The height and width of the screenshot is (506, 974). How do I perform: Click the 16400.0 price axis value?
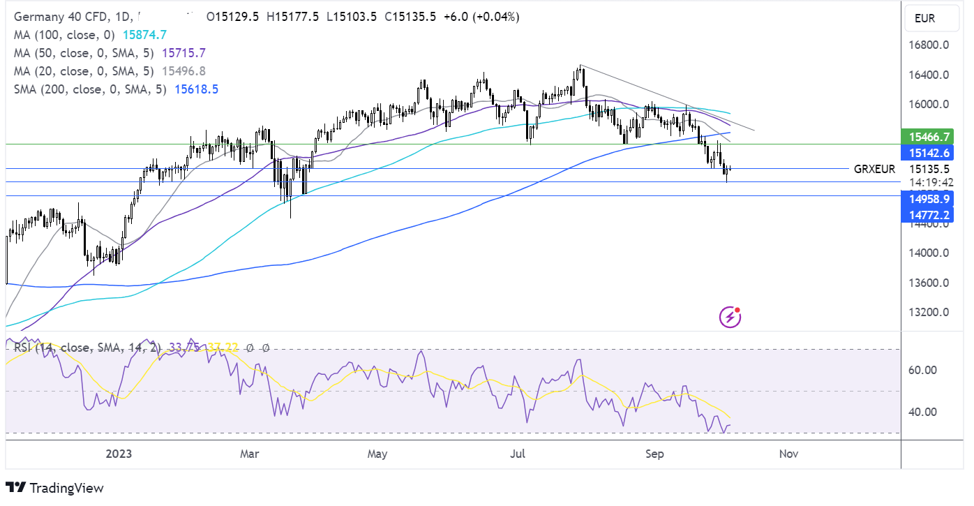[929, 75]
